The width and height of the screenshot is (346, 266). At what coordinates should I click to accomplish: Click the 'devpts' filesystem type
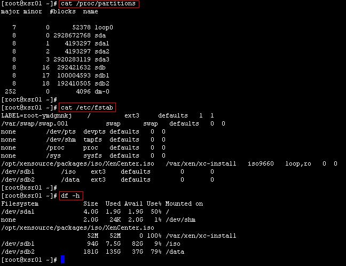coord(95,132)
